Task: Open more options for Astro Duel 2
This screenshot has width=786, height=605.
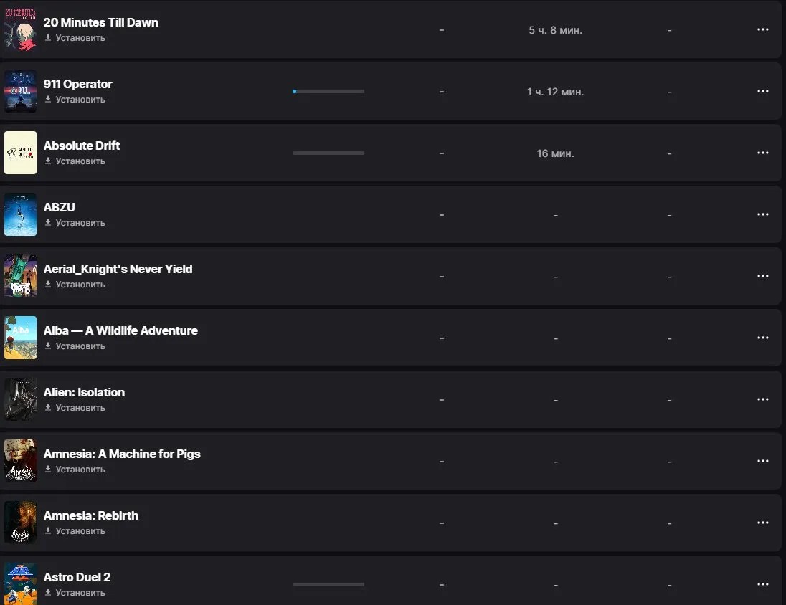Action: point(762,584)
